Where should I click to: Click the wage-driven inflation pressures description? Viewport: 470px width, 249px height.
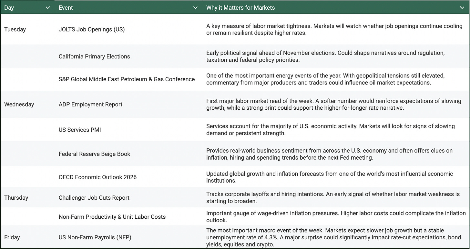point(336,217)
